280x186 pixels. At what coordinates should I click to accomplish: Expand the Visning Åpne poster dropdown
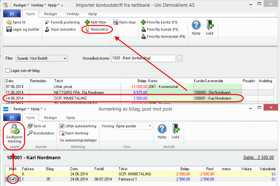point(133,126)
